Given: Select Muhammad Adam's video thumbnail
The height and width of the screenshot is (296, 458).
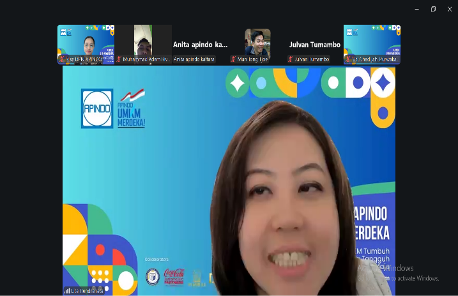Looking at the screenshot, I should tap(142, 40).
